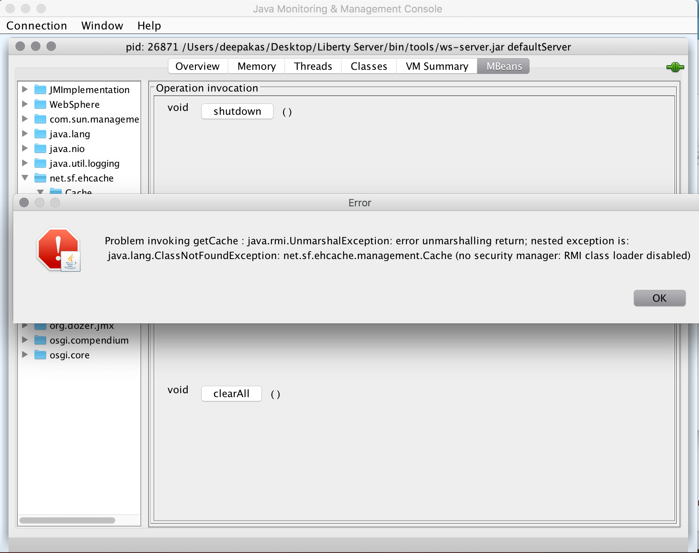Screen dimensions: 699x553
Task: Collapse the net.sf.ehcache tree node
Action: tap(25, 178)
